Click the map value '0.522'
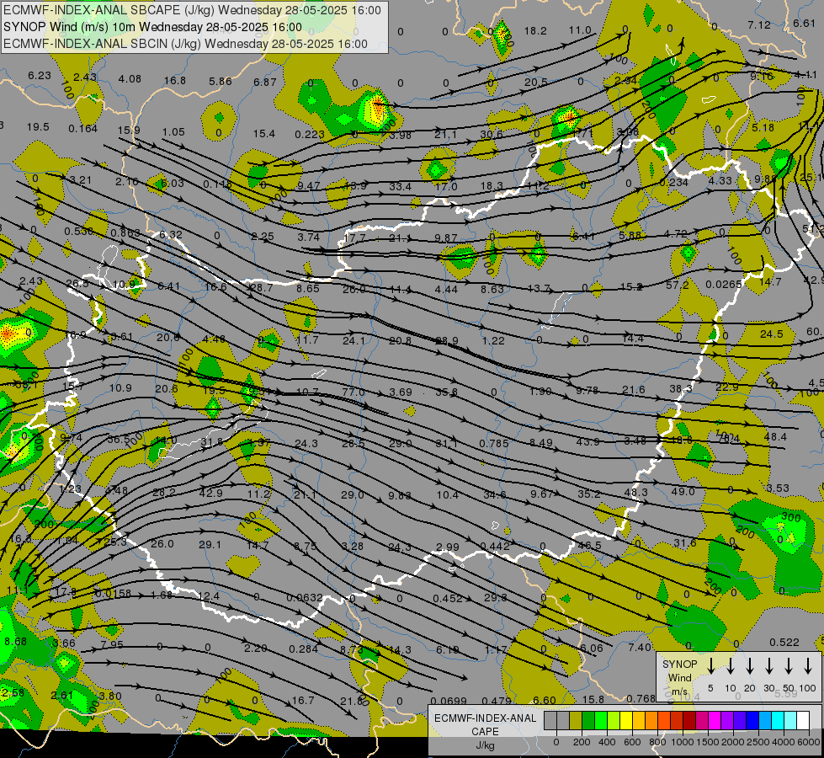Viewport: 824px width, 758px height. click(x=784, y=643)
